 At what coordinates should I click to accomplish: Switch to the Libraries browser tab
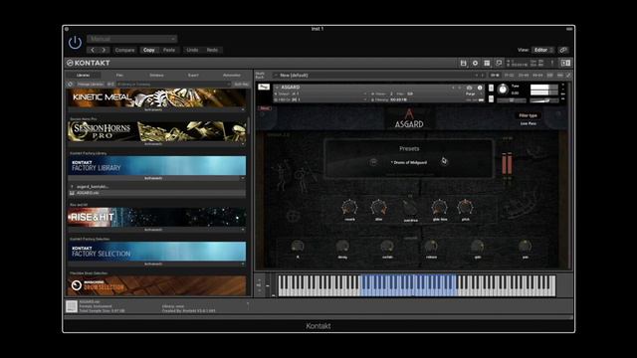pyautogui.click(x=83, y=76)
